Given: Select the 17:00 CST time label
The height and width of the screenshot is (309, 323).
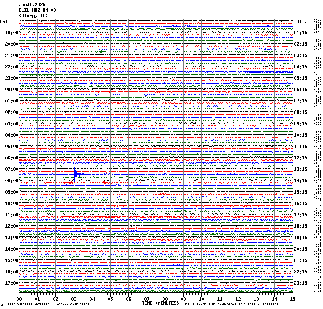Looking at the screenshot, I should pyautogui.click(x=12, y=283).
